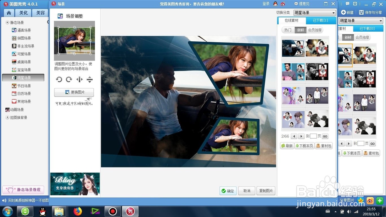Rotate image counterclockwise in scene adjust
The width and height of the screenshot is (386, 217).
click(x=59, y=79)
